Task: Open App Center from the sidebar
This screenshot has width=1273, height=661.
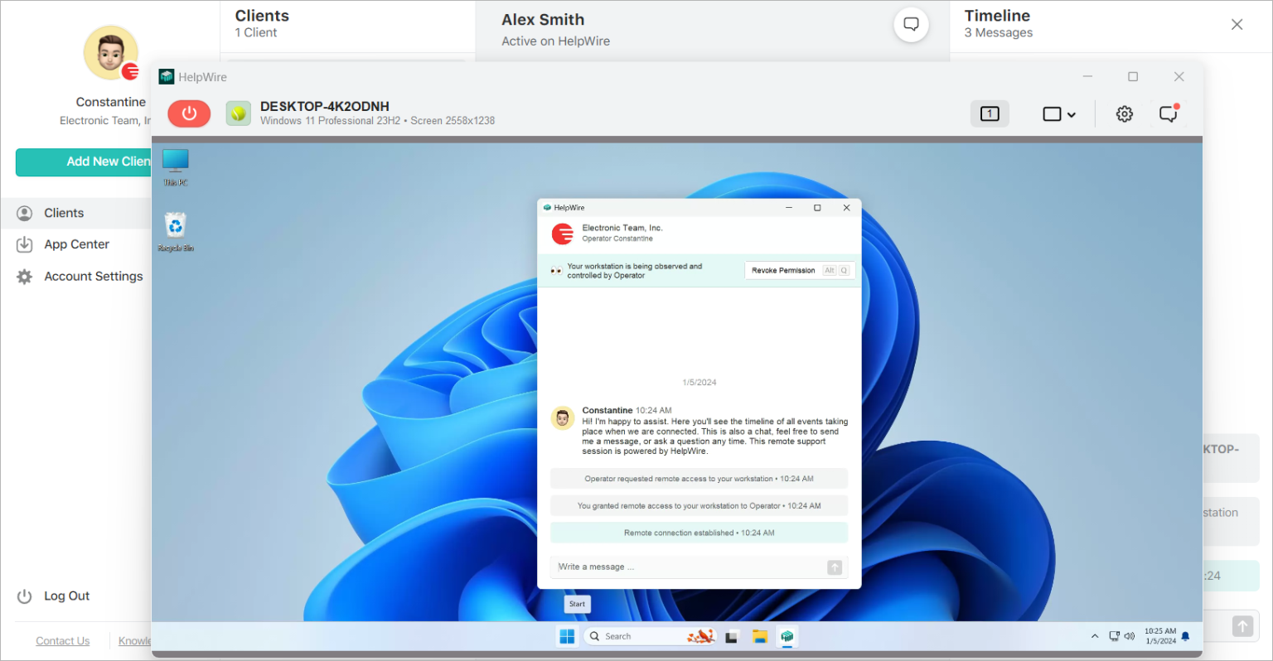Action: [x=76, y=244]
